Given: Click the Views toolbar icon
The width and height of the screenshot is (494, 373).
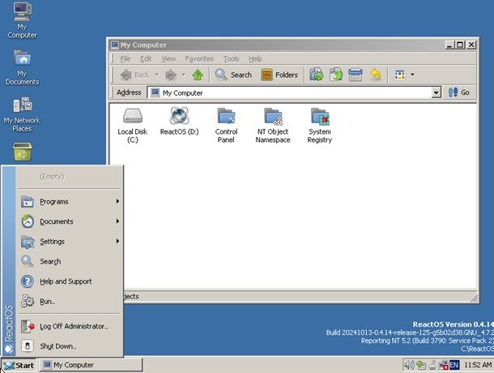Looking at the screenshot, I should pyautogui.click(x=399, y=75).
